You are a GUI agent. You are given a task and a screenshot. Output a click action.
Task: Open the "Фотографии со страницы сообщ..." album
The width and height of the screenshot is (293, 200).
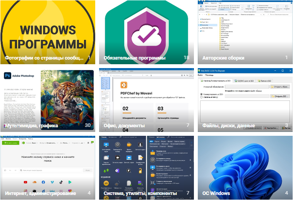coord(48,32)
